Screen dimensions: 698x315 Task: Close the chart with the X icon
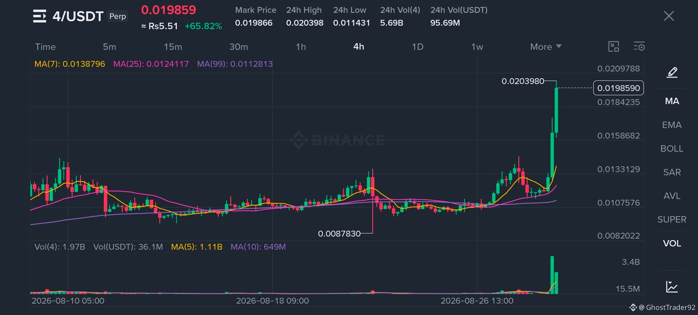(669, 16)
